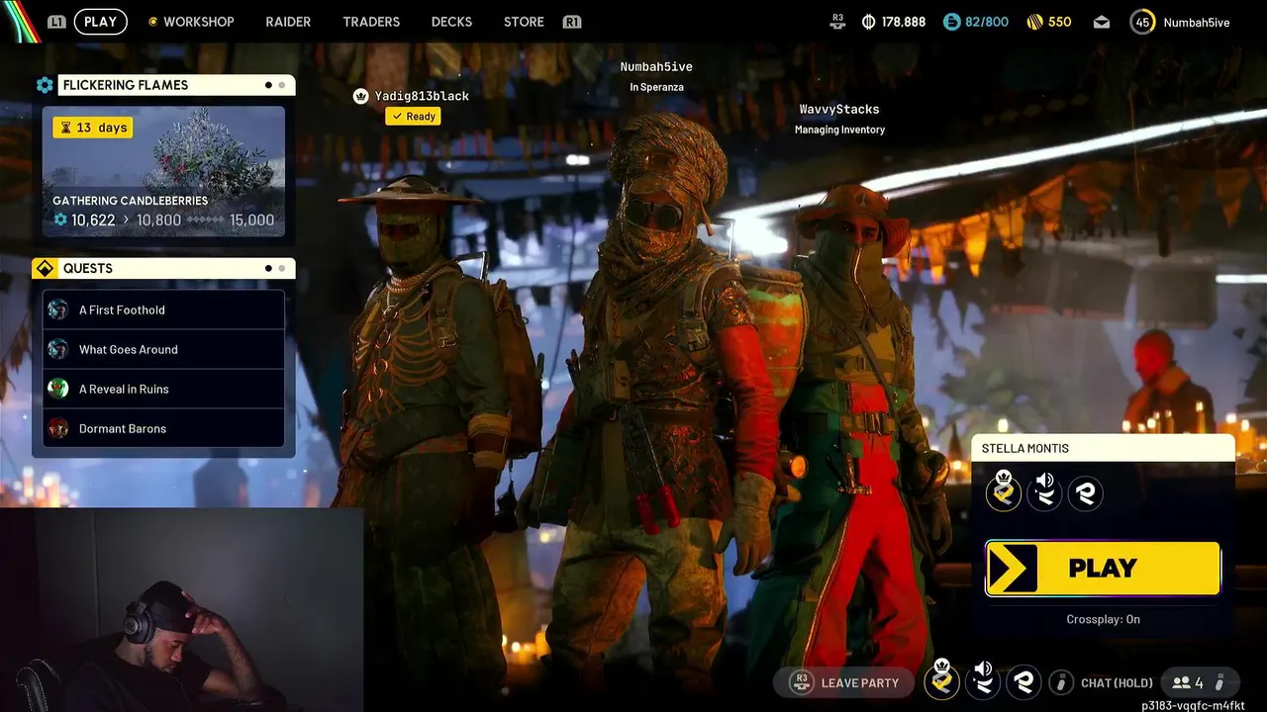Select Yadig813black player name
This screenshot has width=1267, height=712.
[x=422, y=96]
